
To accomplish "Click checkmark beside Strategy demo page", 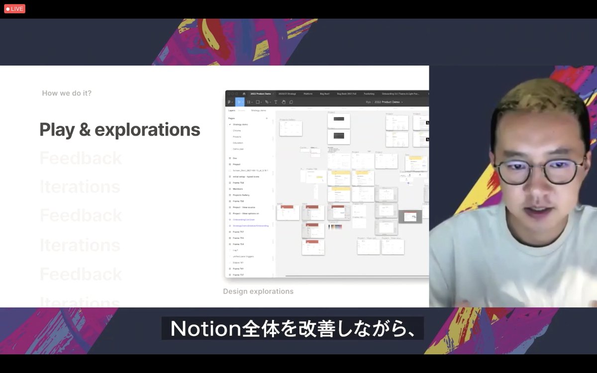I will point(230,124).
